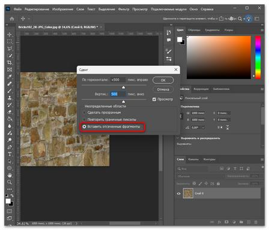
Task: Toggle the Просмотр preview checkbox
Action: click(x=154, y=99)
